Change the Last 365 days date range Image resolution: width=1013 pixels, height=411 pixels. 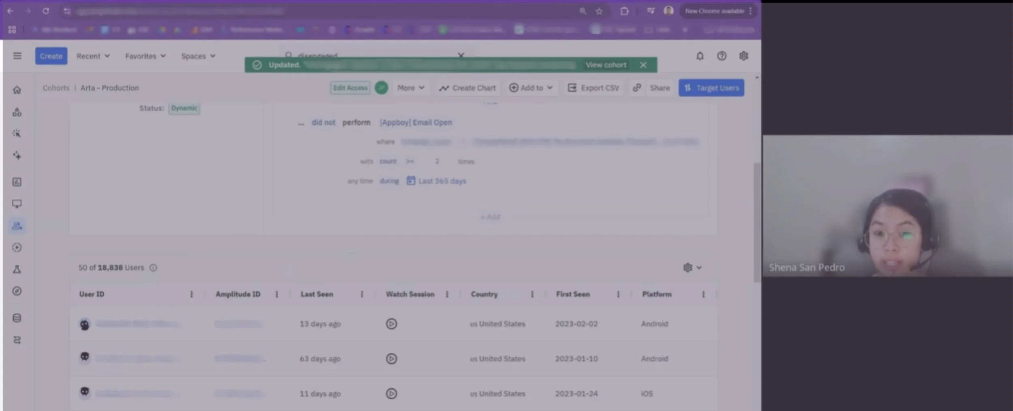pos(436,181)
